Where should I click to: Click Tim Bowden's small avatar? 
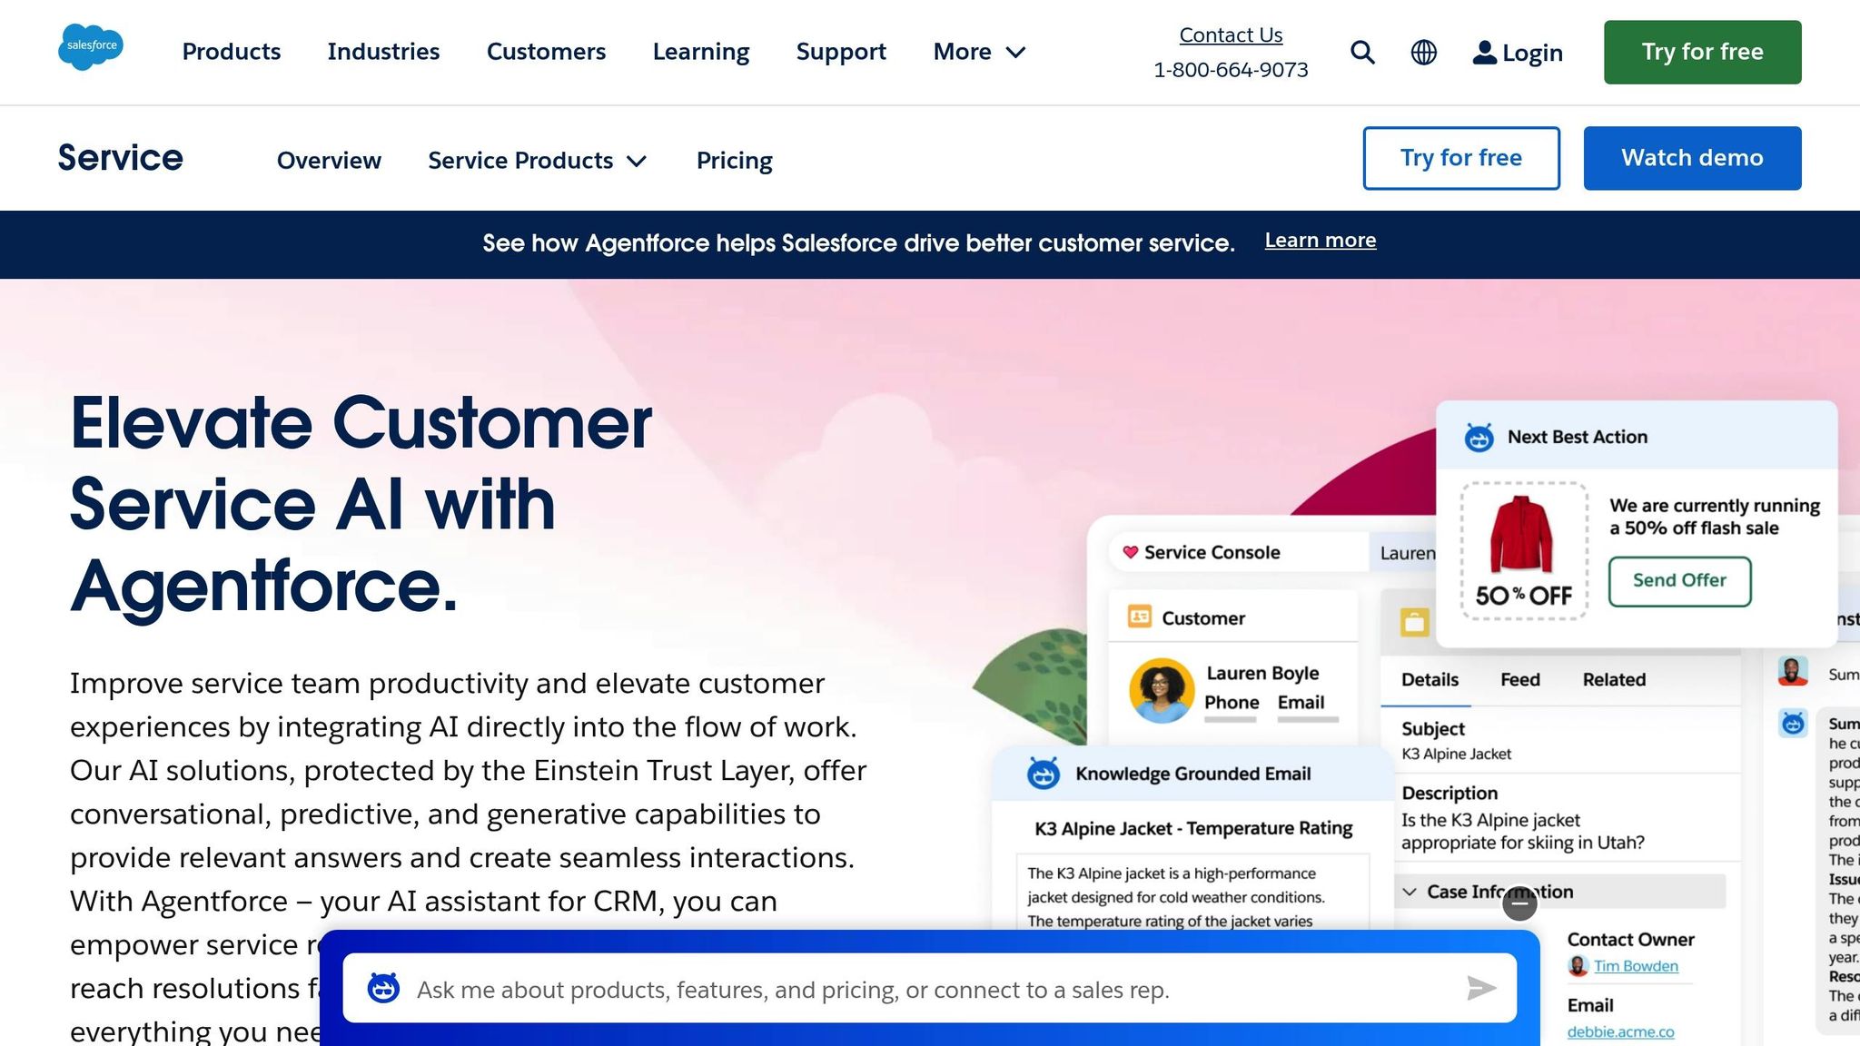click(1578, 966)
